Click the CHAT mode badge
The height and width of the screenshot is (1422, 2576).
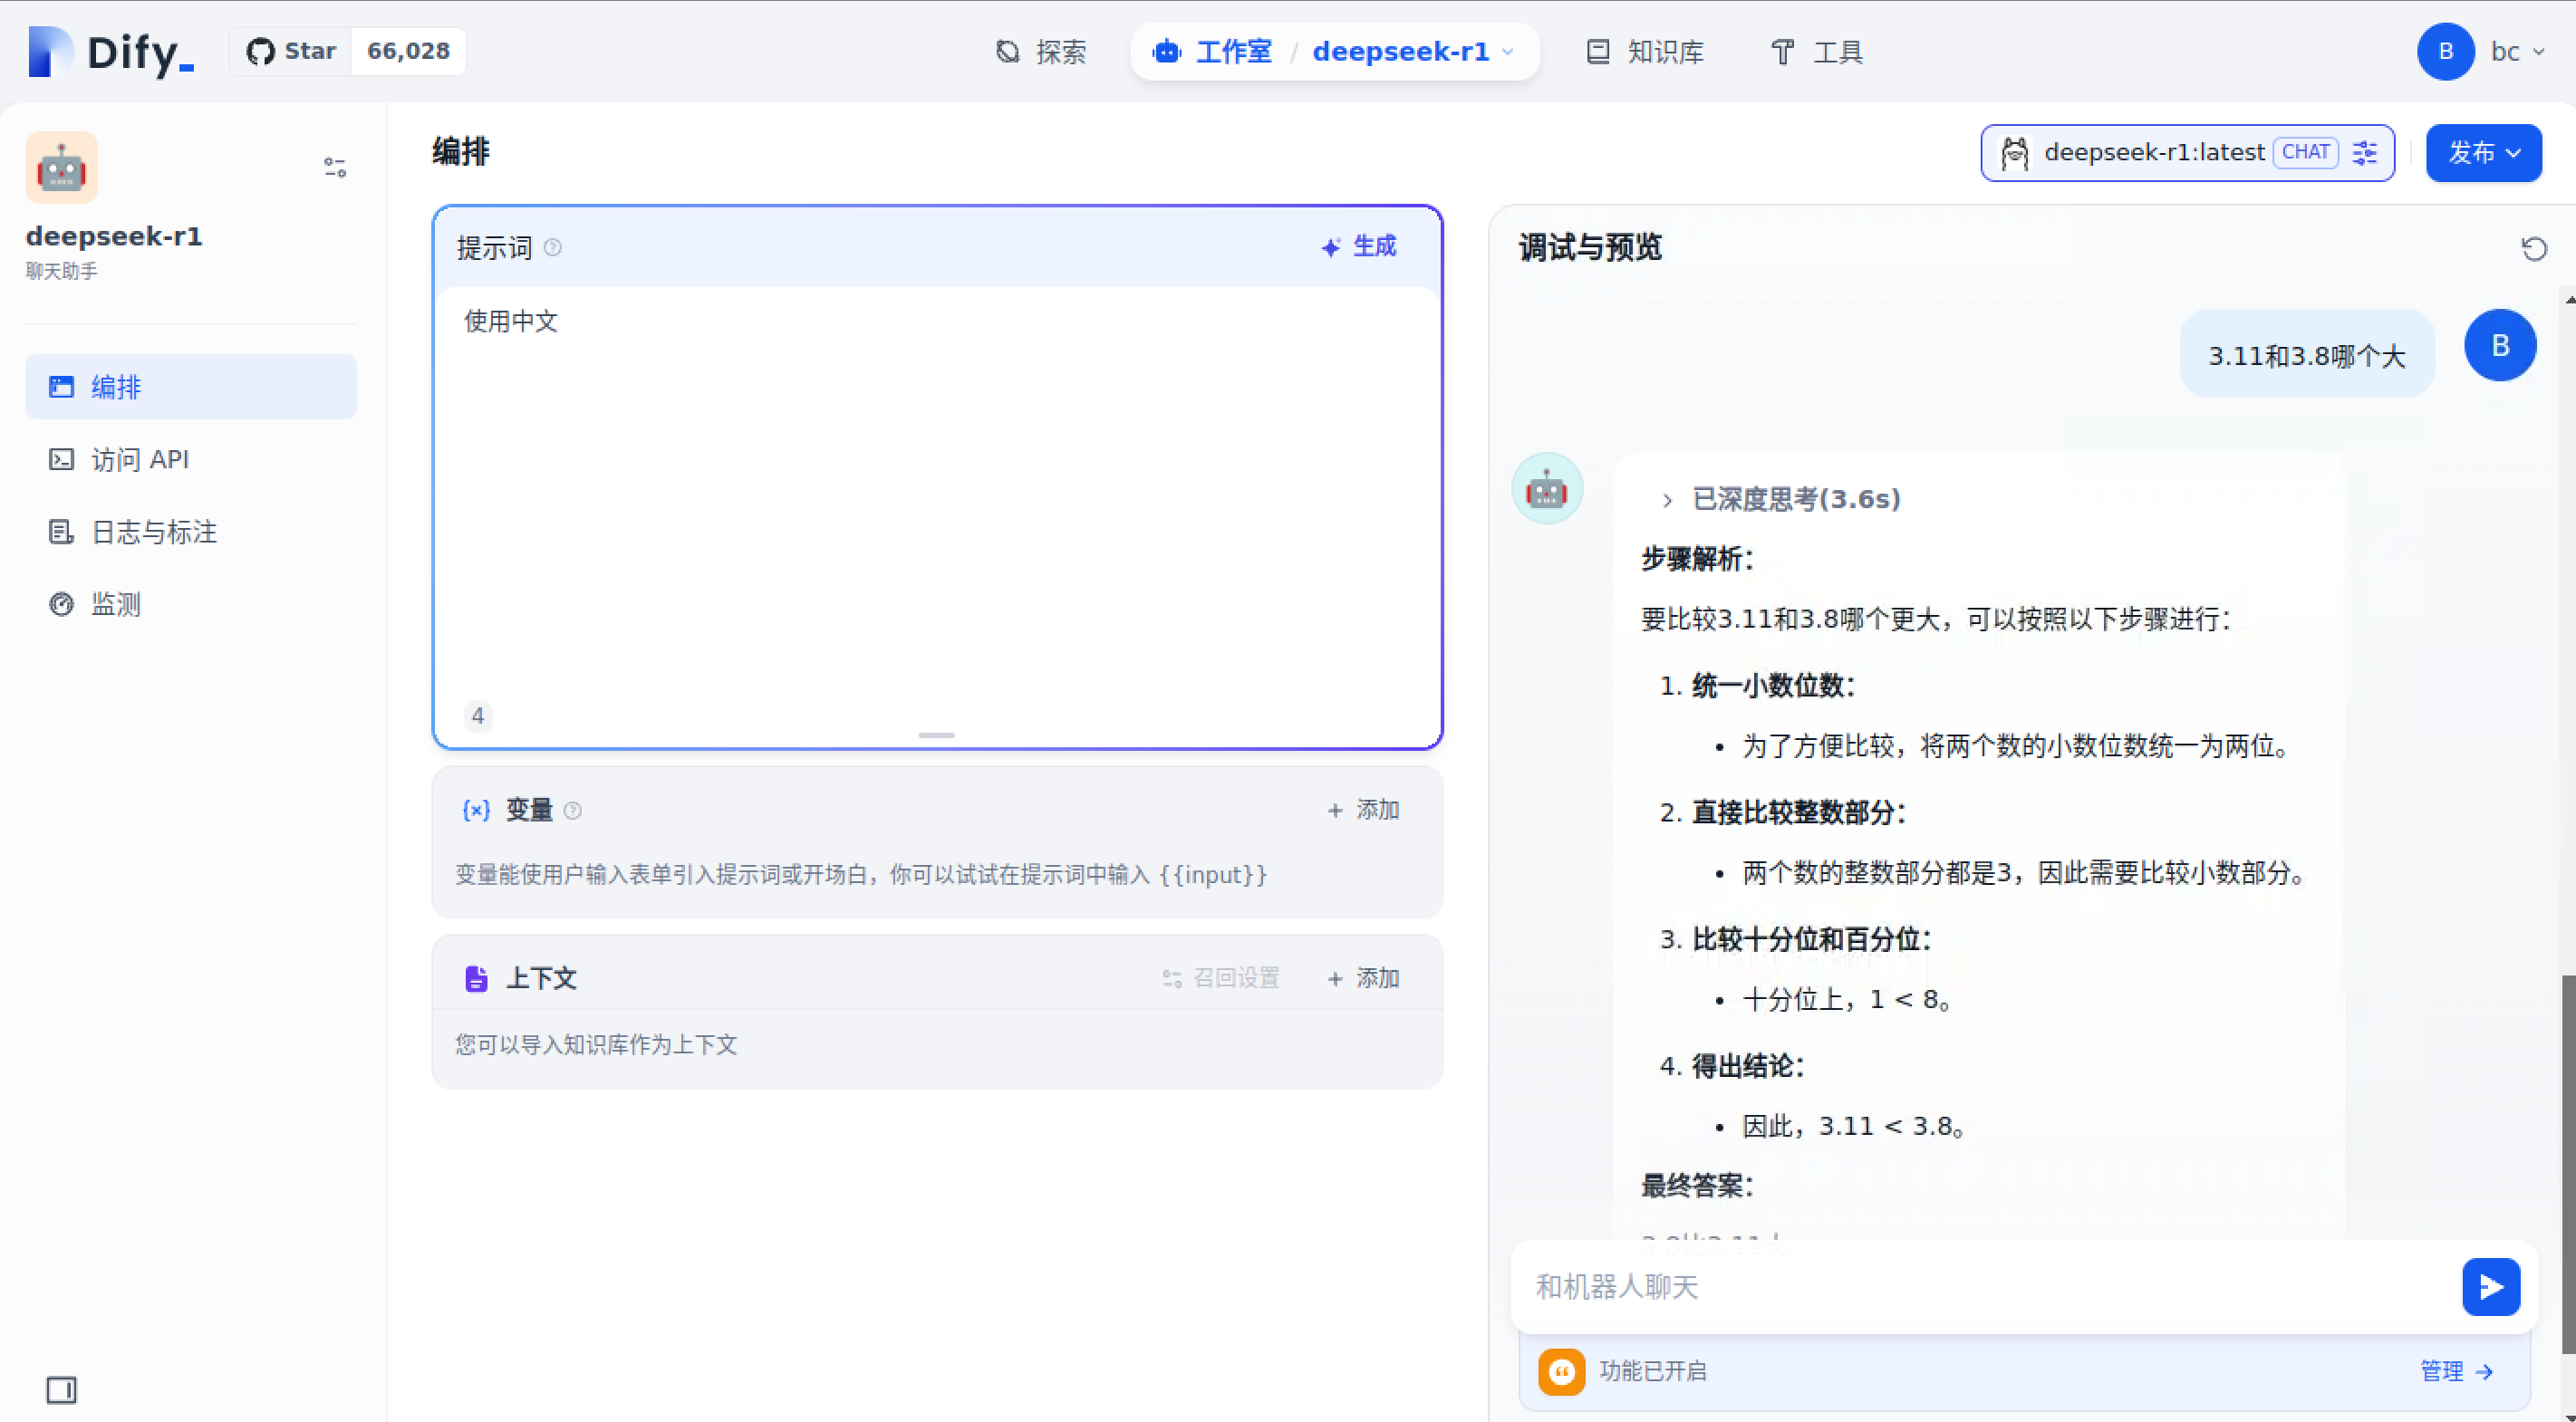pyautogui.click(x=2306, y=153)
